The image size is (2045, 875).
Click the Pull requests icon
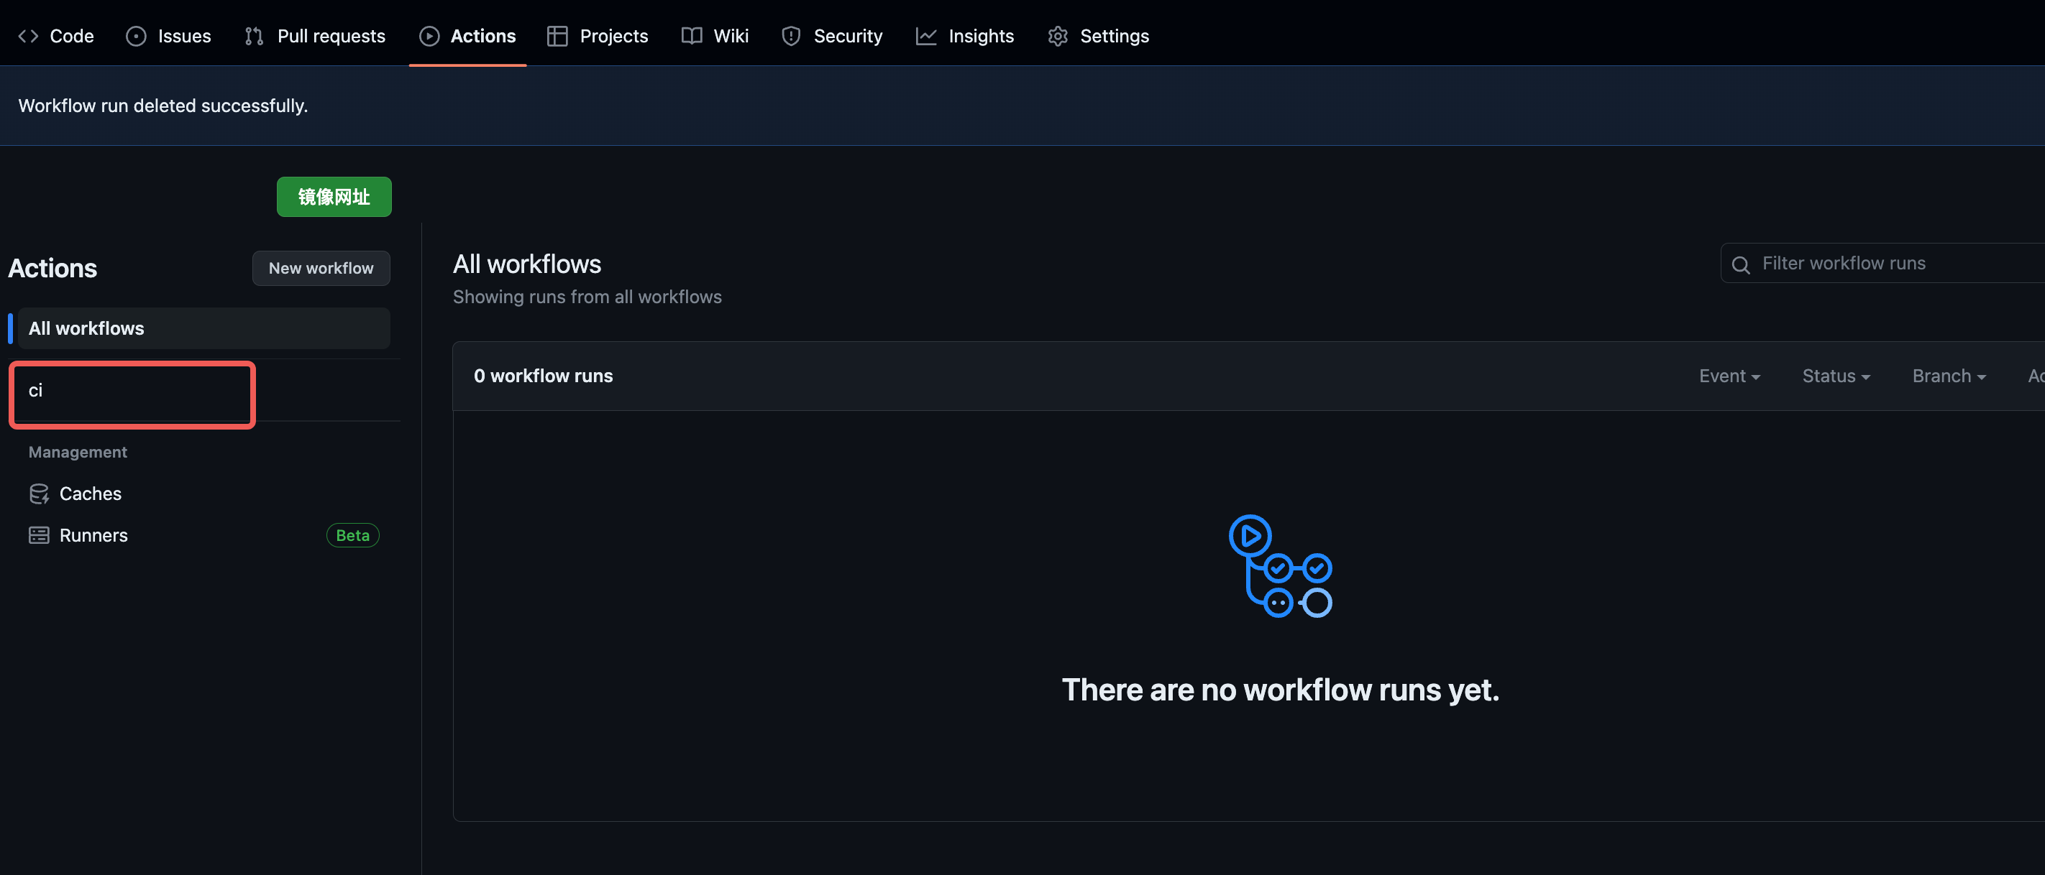click(254, 37)
